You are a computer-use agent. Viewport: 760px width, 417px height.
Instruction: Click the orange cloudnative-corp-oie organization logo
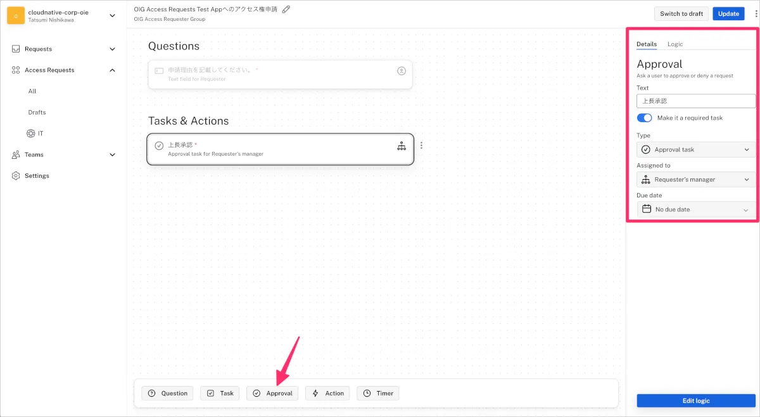pyautogui.click(x=16, y=15)
